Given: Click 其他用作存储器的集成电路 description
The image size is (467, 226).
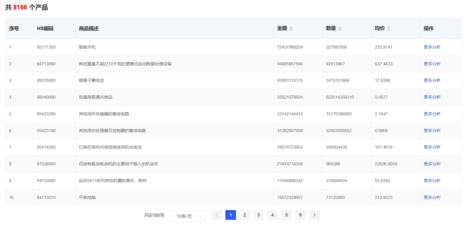Looking at the screenshot, I should pyautogui.click(x=104, y=114).
